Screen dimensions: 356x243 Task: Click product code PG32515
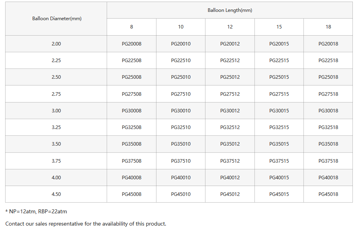click(x=279, y=127)
